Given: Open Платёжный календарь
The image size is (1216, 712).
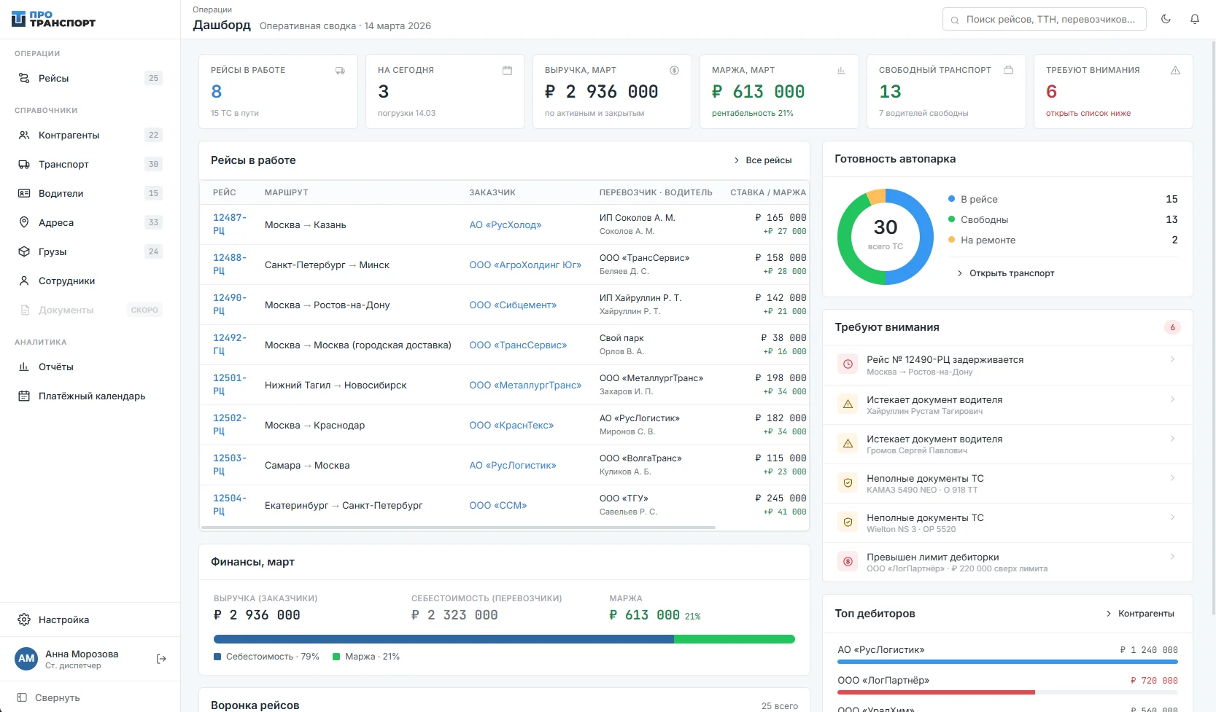Looking at the screenshot, I should click(x=90, y=396).
